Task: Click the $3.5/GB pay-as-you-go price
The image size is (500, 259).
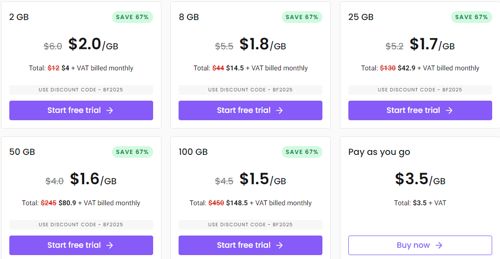Action: (x=420, y=179)
